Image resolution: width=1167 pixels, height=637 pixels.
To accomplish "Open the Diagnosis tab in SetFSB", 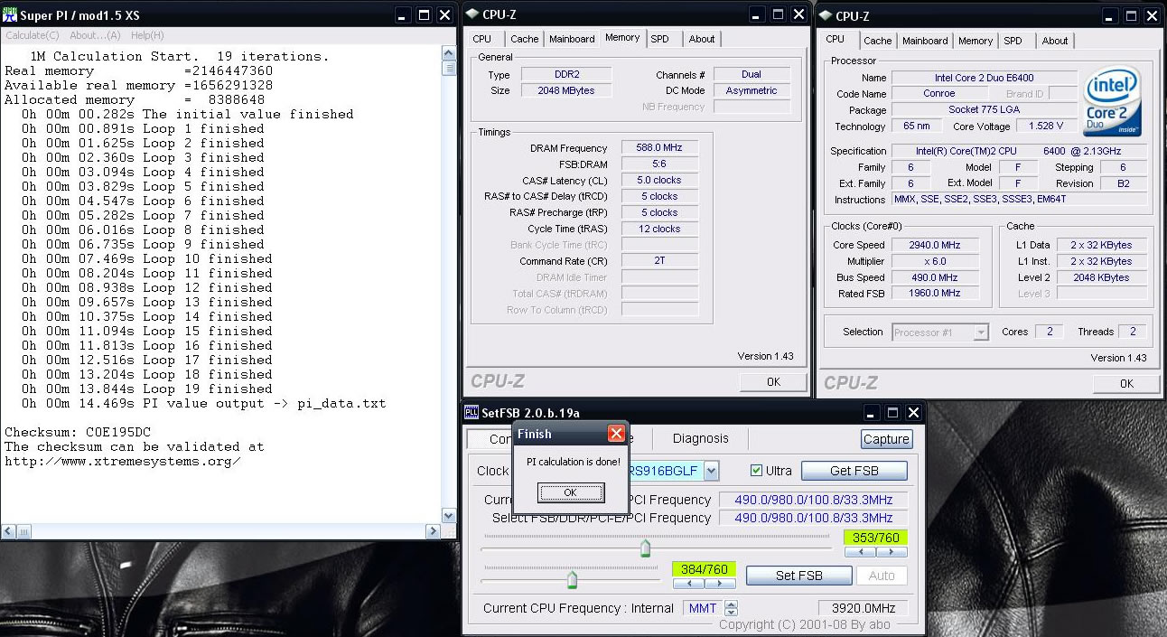I will [x=701, y=438].
